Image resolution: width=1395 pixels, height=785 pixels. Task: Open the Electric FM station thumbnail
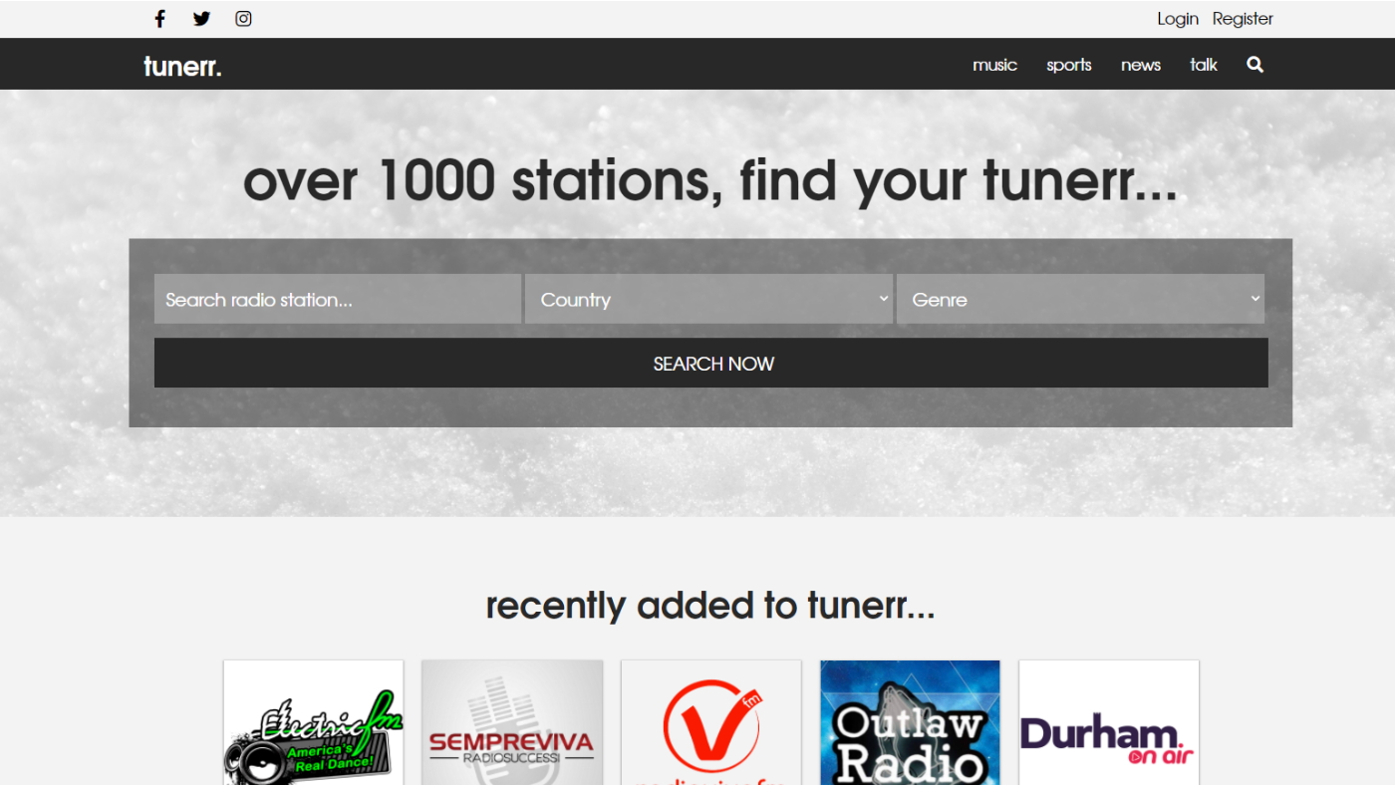314,722
